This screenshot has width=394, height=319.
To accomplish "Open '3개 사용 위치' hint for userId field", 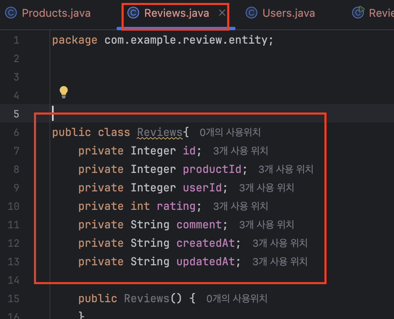I will coord(266,188).
